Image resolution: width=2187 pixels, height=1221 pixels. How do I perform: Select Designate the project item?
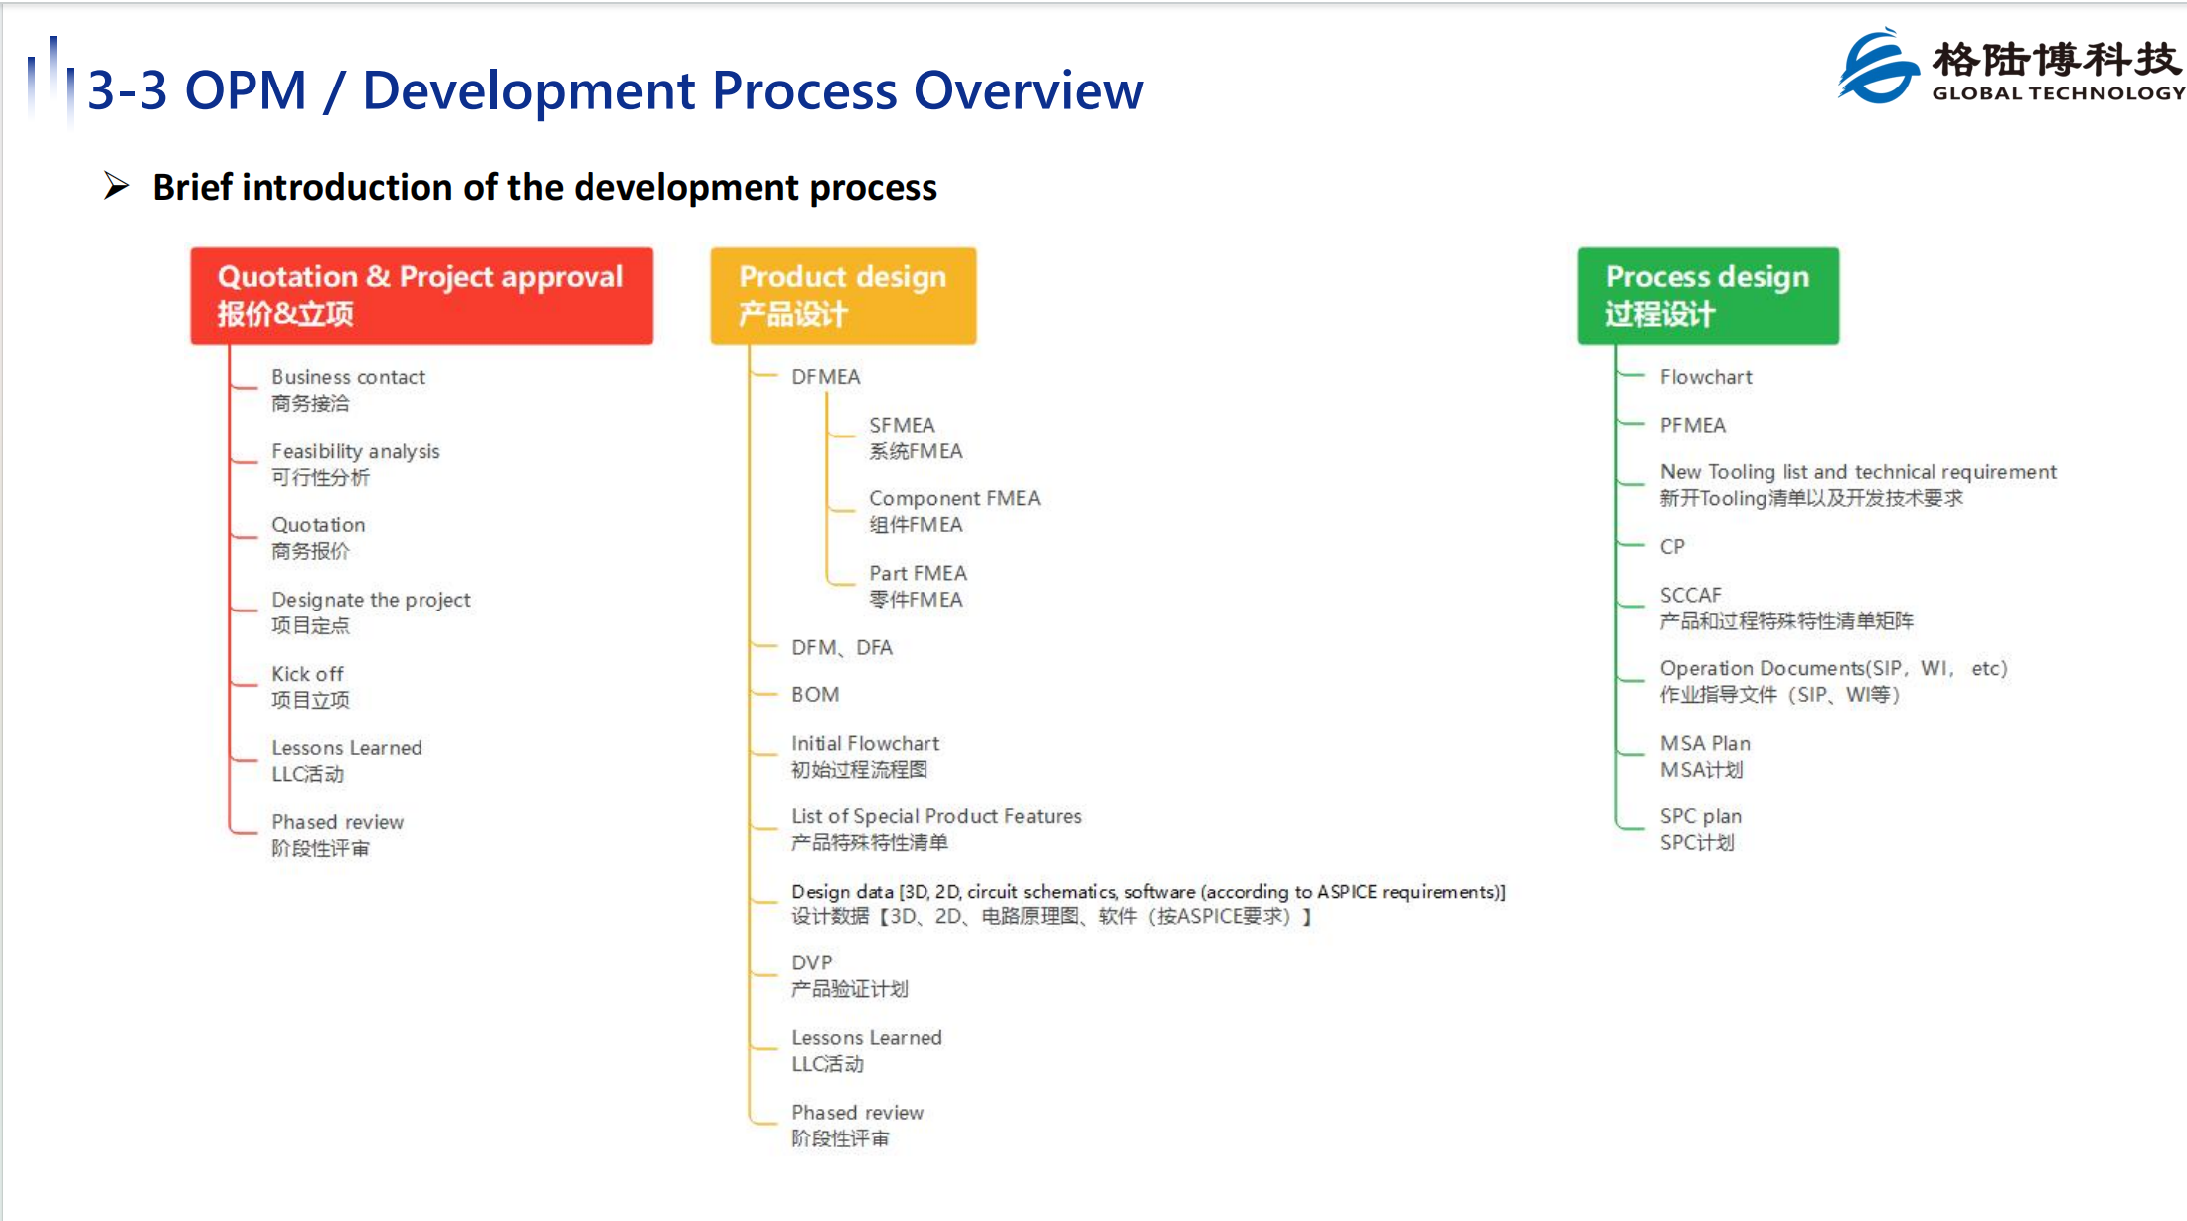(371, 612)
